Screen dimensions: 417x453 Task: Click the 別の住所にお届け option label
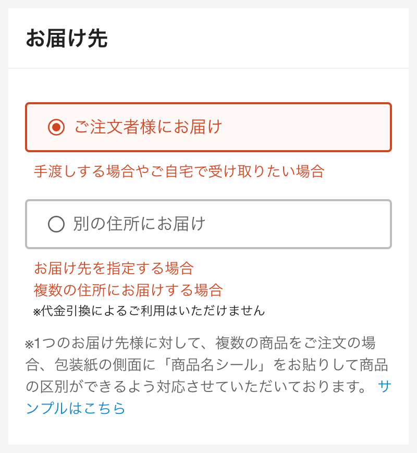coord(139,224)
